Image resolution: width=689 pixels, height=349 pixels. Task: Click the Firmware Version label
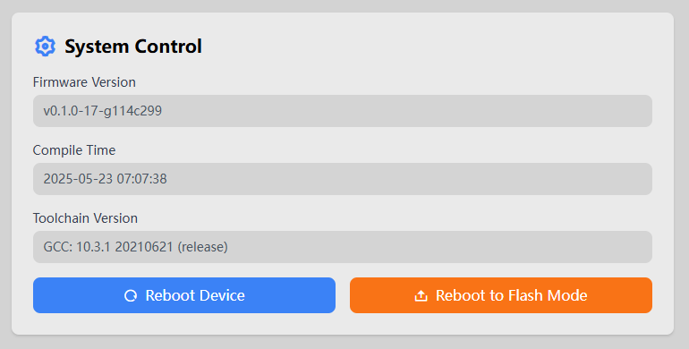point(84,82)
